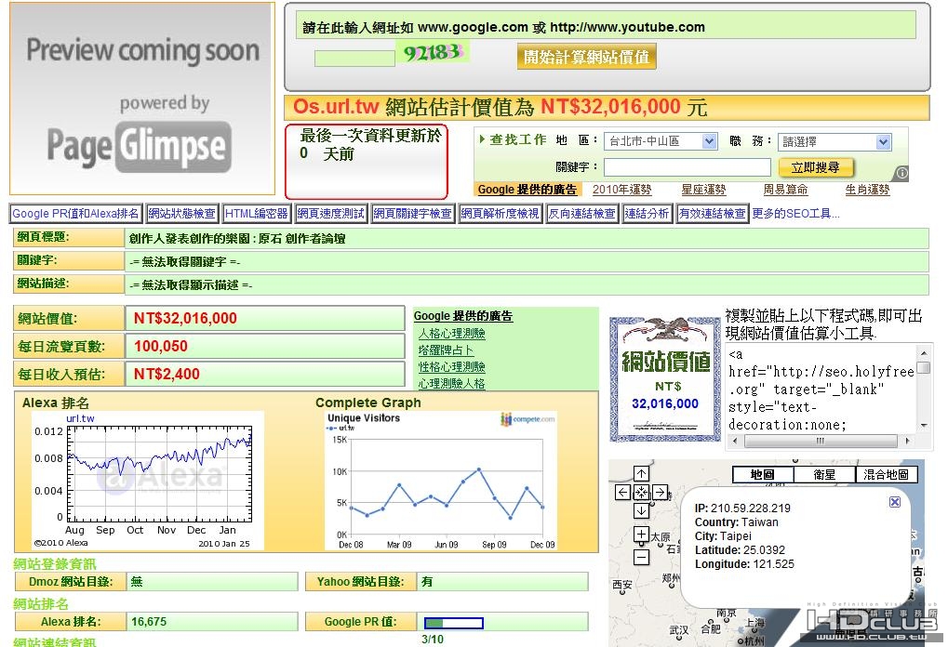The height and width of the screenshot is (647, 948).
Task: Open 網頁解析度檢視 tool
Action: [x=500, y=214]
